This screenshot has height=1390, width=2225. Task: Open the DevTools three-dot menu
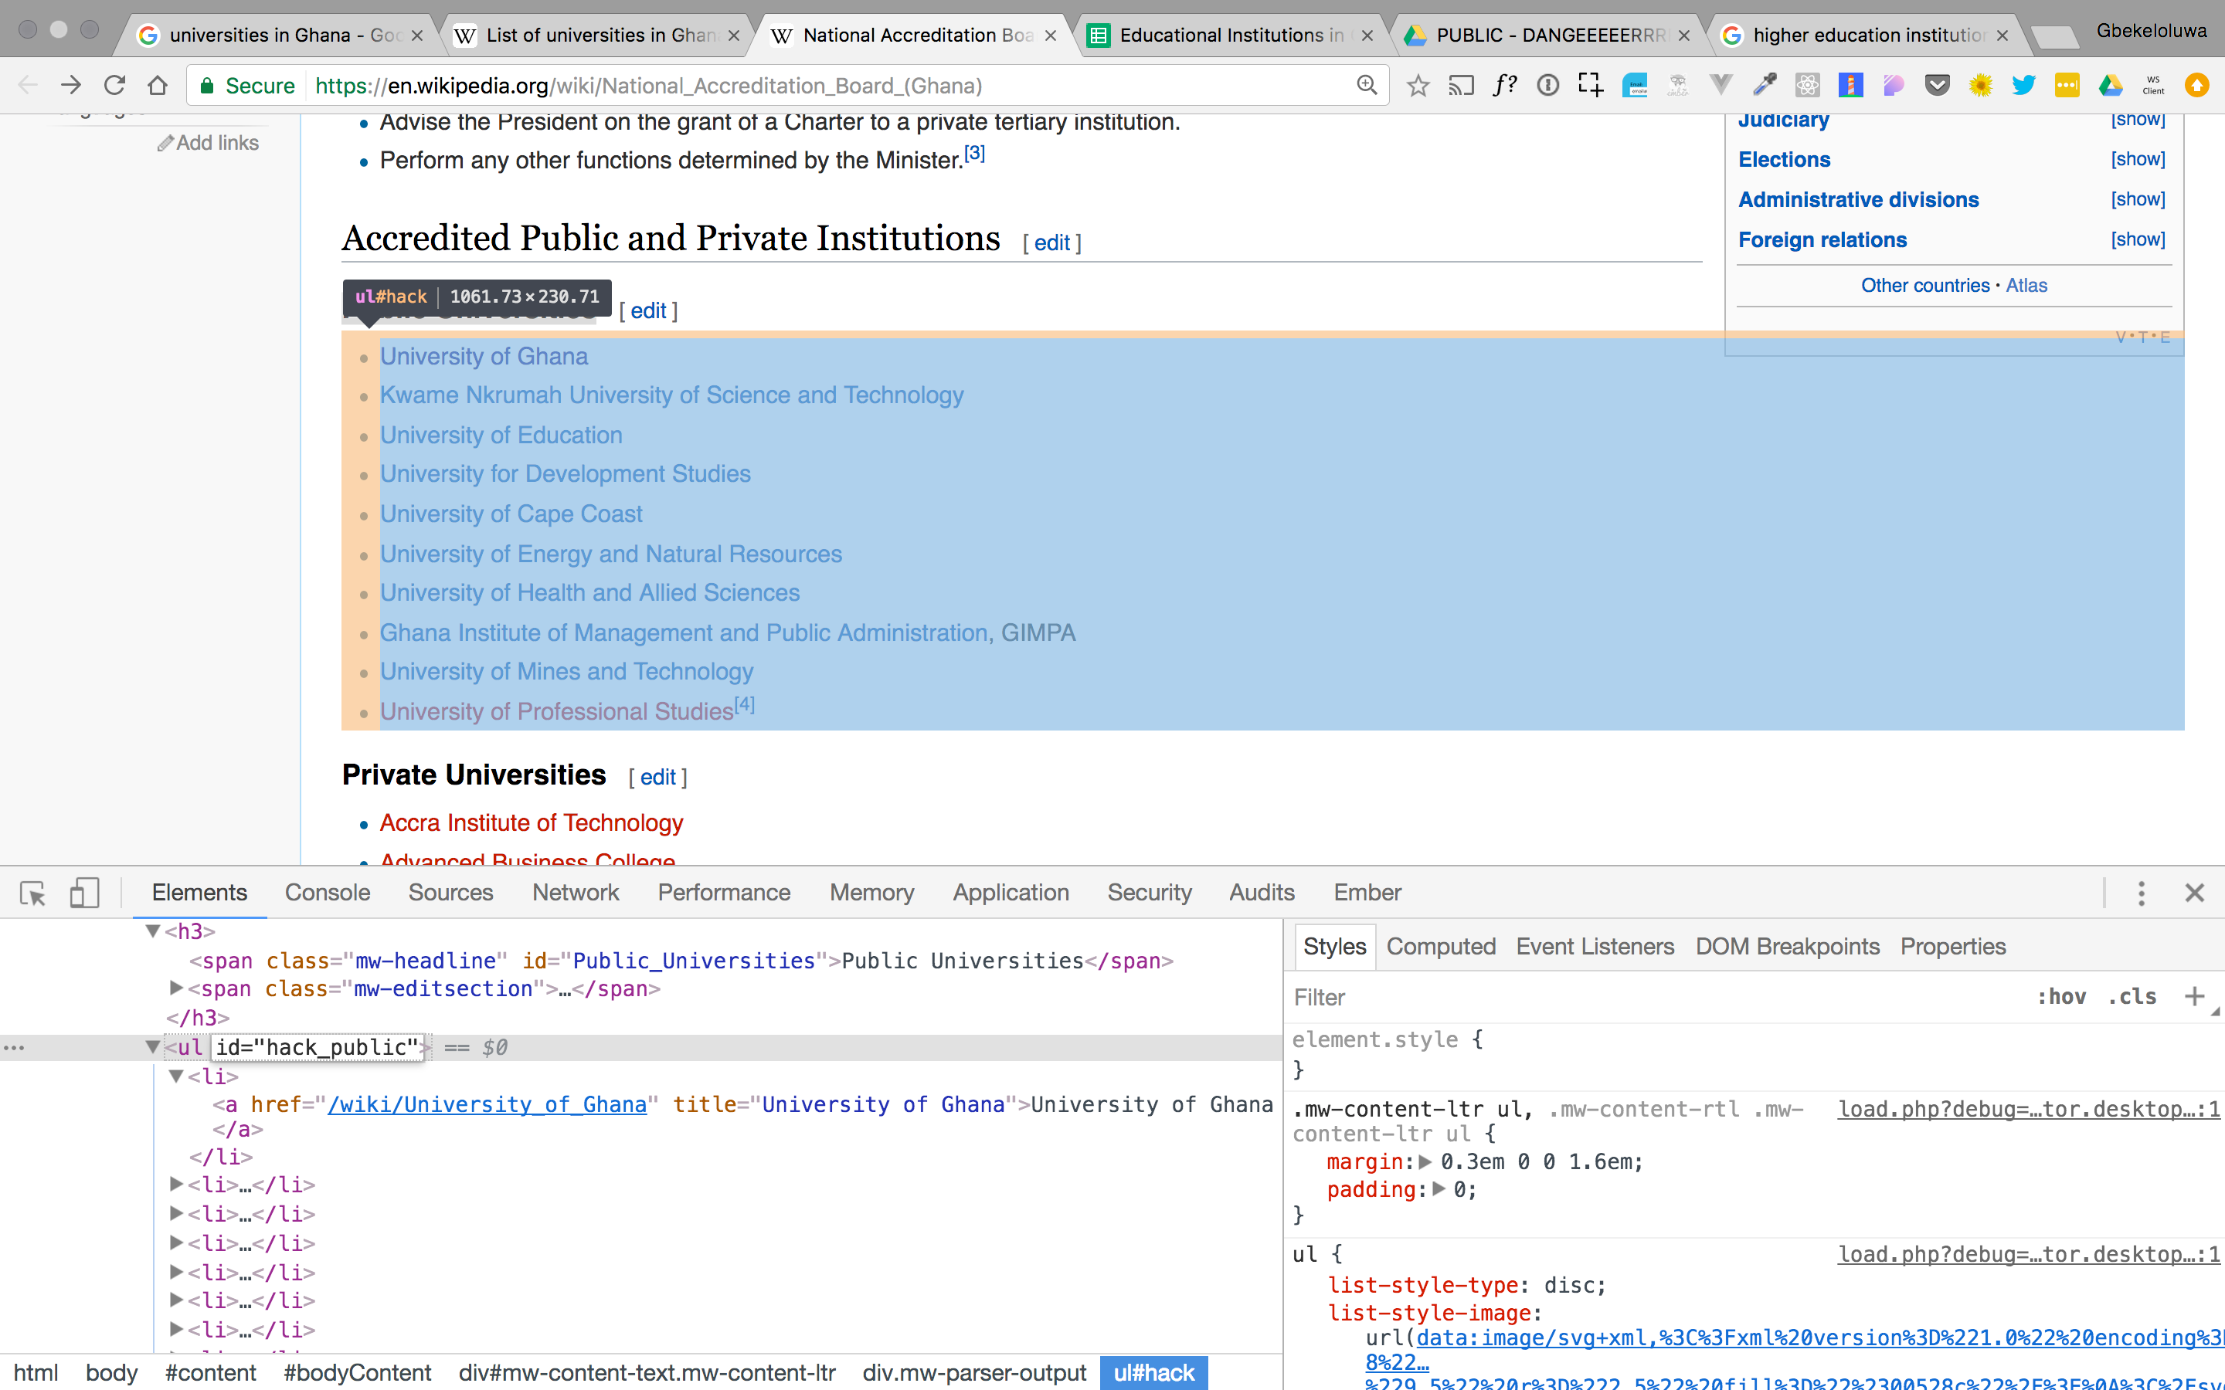[x=2141, y=893]
